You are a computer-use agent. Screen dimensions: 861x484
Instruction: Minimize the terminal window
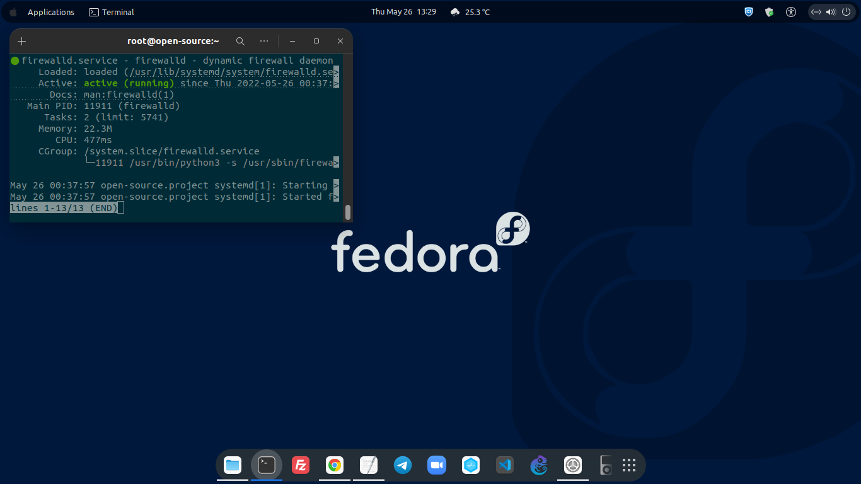(x=292, y=41)
